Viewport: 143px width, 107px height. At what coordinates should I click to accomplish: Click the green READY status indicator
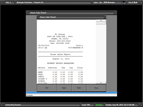click(99, 105)
